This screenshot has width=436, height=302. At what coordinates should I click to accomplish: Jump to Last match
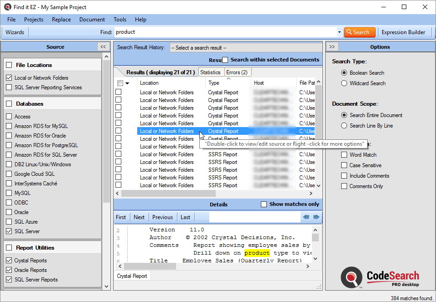185,217
